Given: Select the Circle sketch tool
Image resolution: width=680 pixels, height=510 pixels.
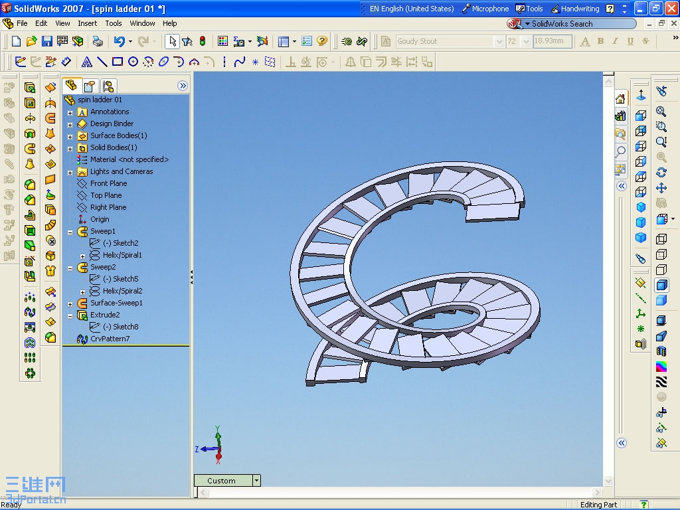Looking at the screenshot, I should coord(133,62).
